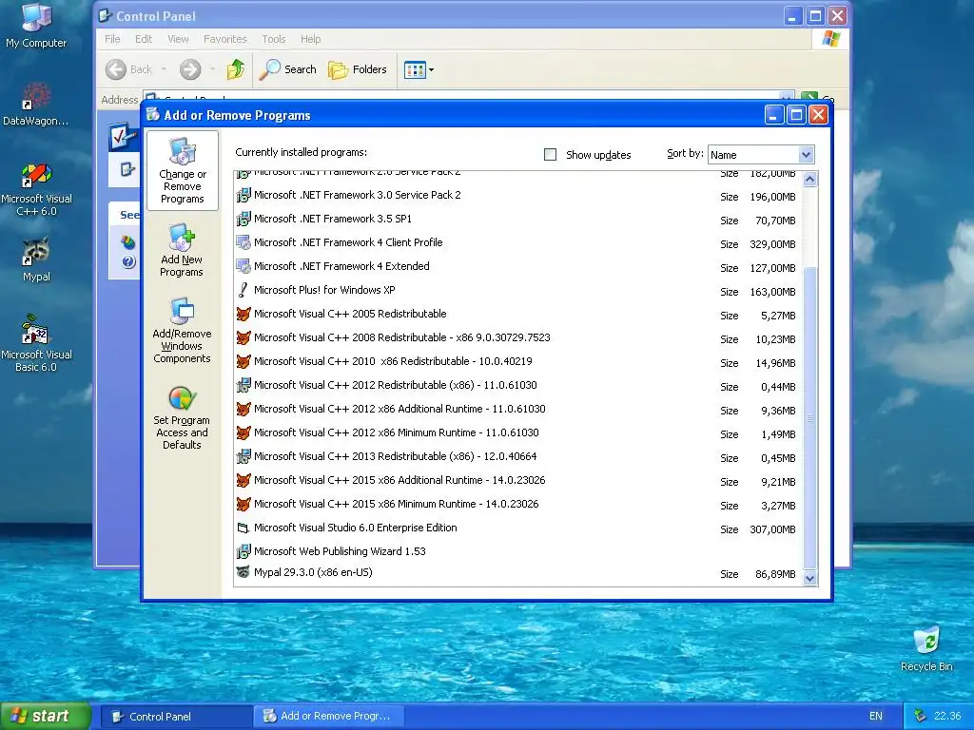Click icon of Visual C++ 2012 Redistributable (x86)
The image size is (974, 730).
click(x=243, y=386)
